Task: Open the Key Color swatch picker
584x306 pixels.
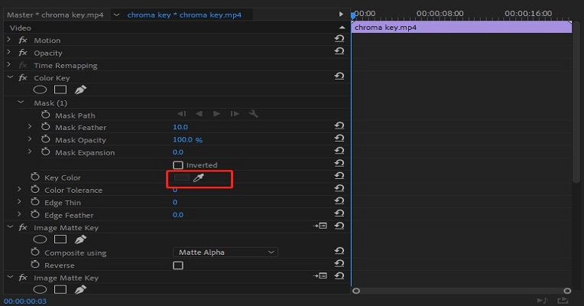Action: (x=182, y=177)
